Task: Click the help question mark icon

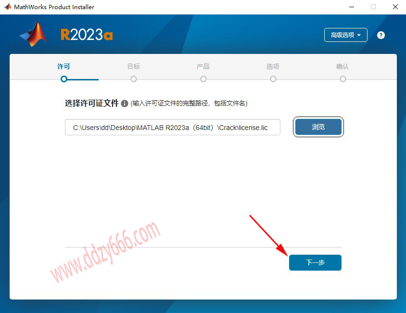Action: click(381, 35)
